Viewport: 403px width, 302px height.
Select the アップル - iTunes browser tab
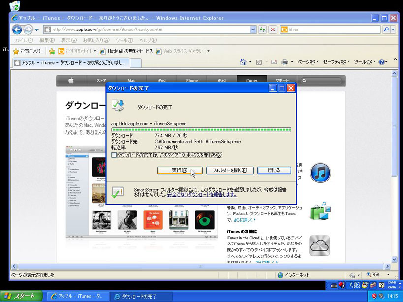pyautogui.click(x=71, y=62)
